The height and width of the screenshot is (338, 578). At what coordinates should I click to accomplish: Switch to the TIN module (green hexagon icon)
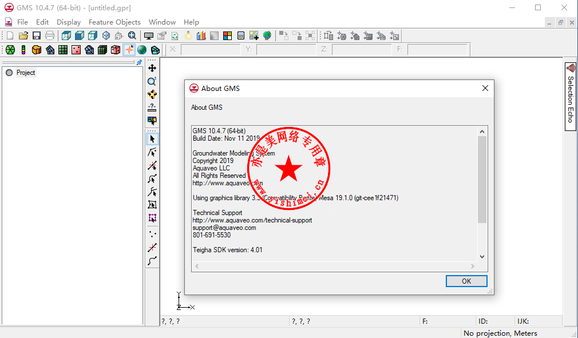pos(10,50)
